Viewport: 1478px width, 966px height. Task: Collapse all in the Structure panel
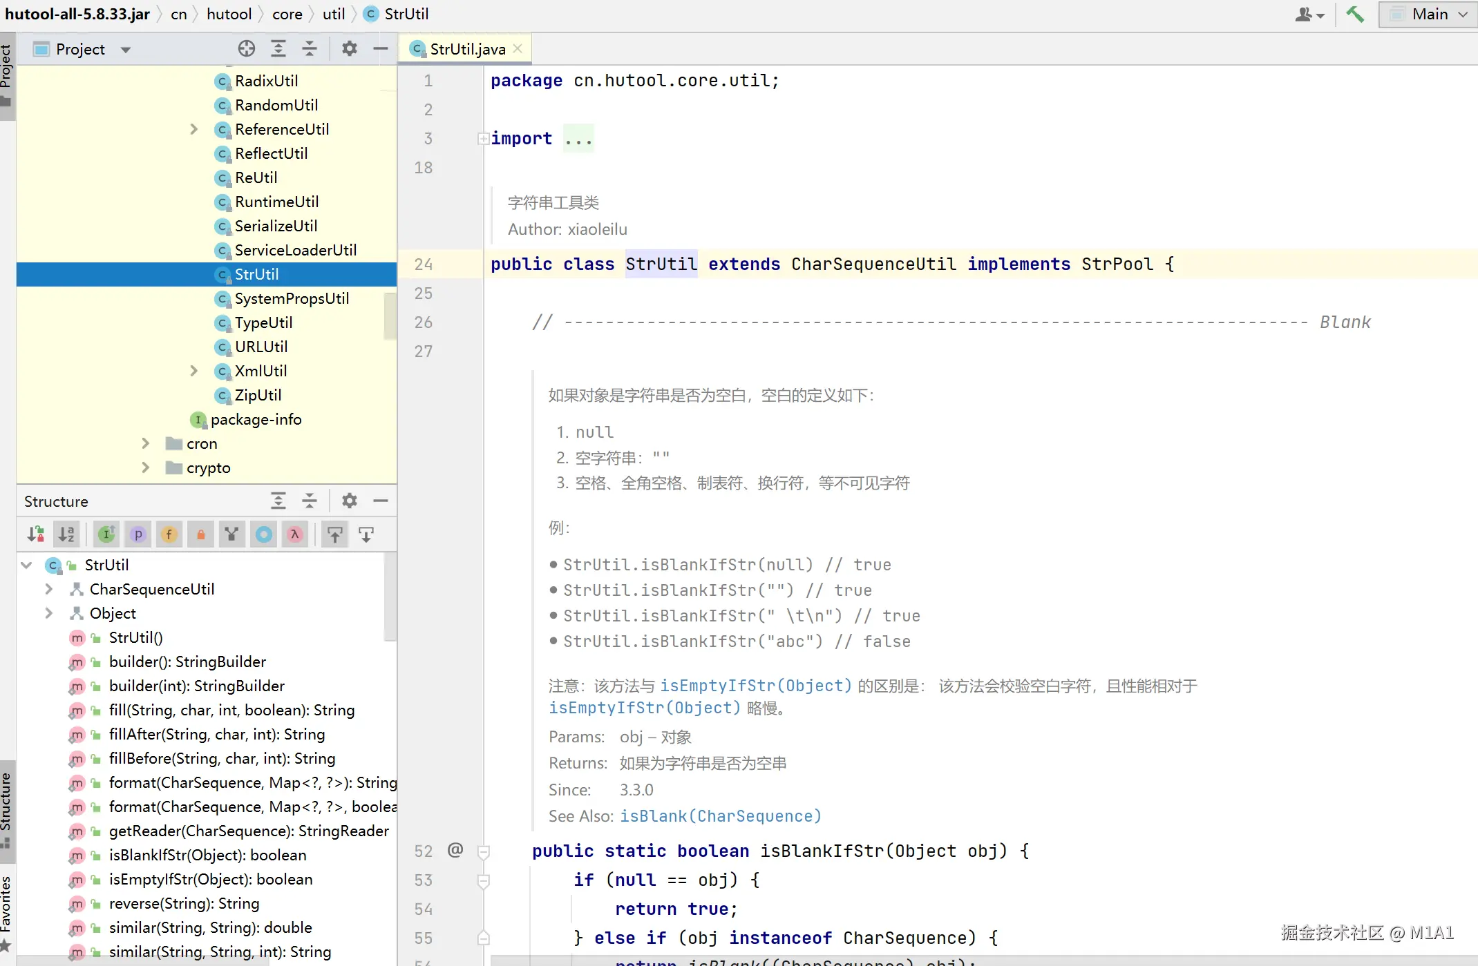[310, 501]
